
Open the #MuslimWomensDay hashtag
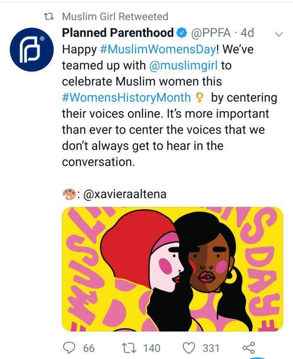158,49
